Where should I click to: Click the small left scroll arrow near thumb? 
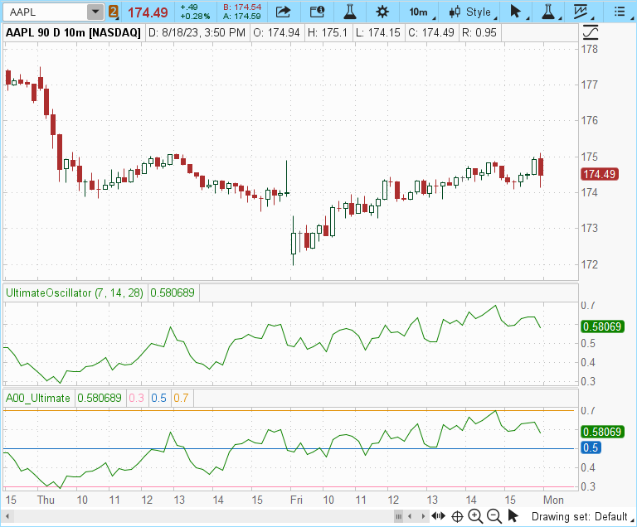pos(410,516)
